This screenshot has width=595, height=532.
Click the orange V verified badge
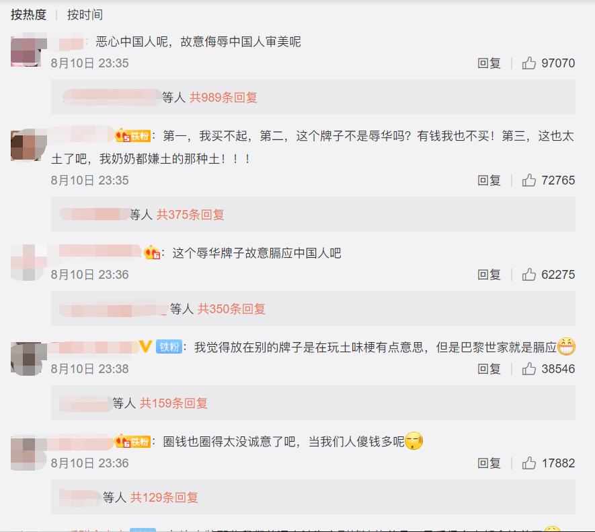tap(146, 346)
